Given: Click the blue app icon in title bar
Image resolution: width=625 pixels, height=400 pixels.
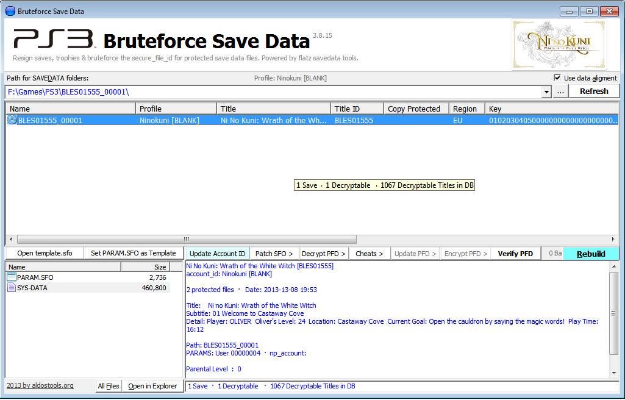Looking at the screenshot, I should [x=10, y=11].
